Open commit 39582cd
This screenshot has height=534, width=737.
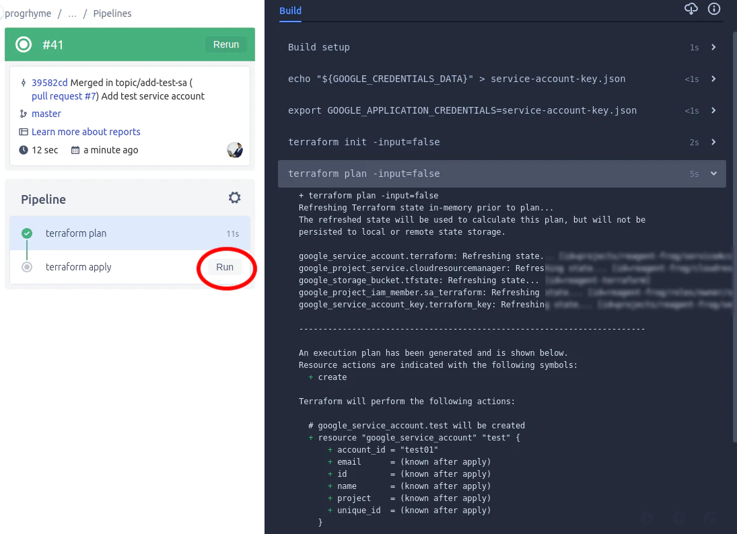(49, 83)
